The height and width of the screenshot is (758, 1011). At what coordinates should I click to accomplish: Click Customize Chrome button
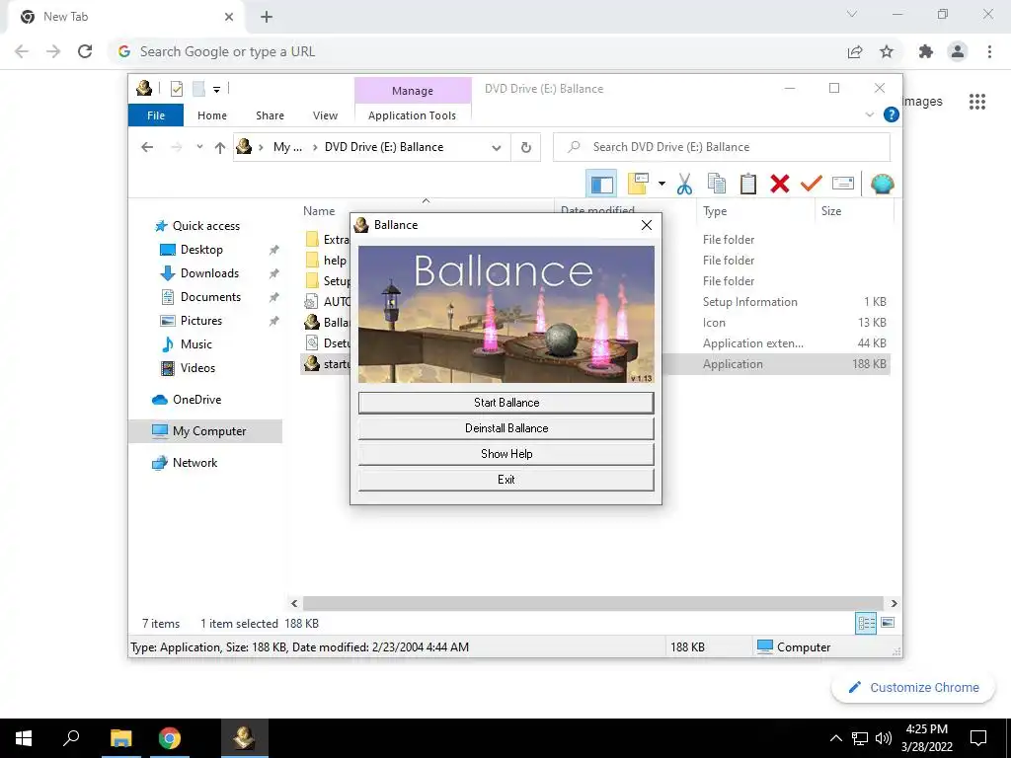pyautogui.click(x=913, y=688)
